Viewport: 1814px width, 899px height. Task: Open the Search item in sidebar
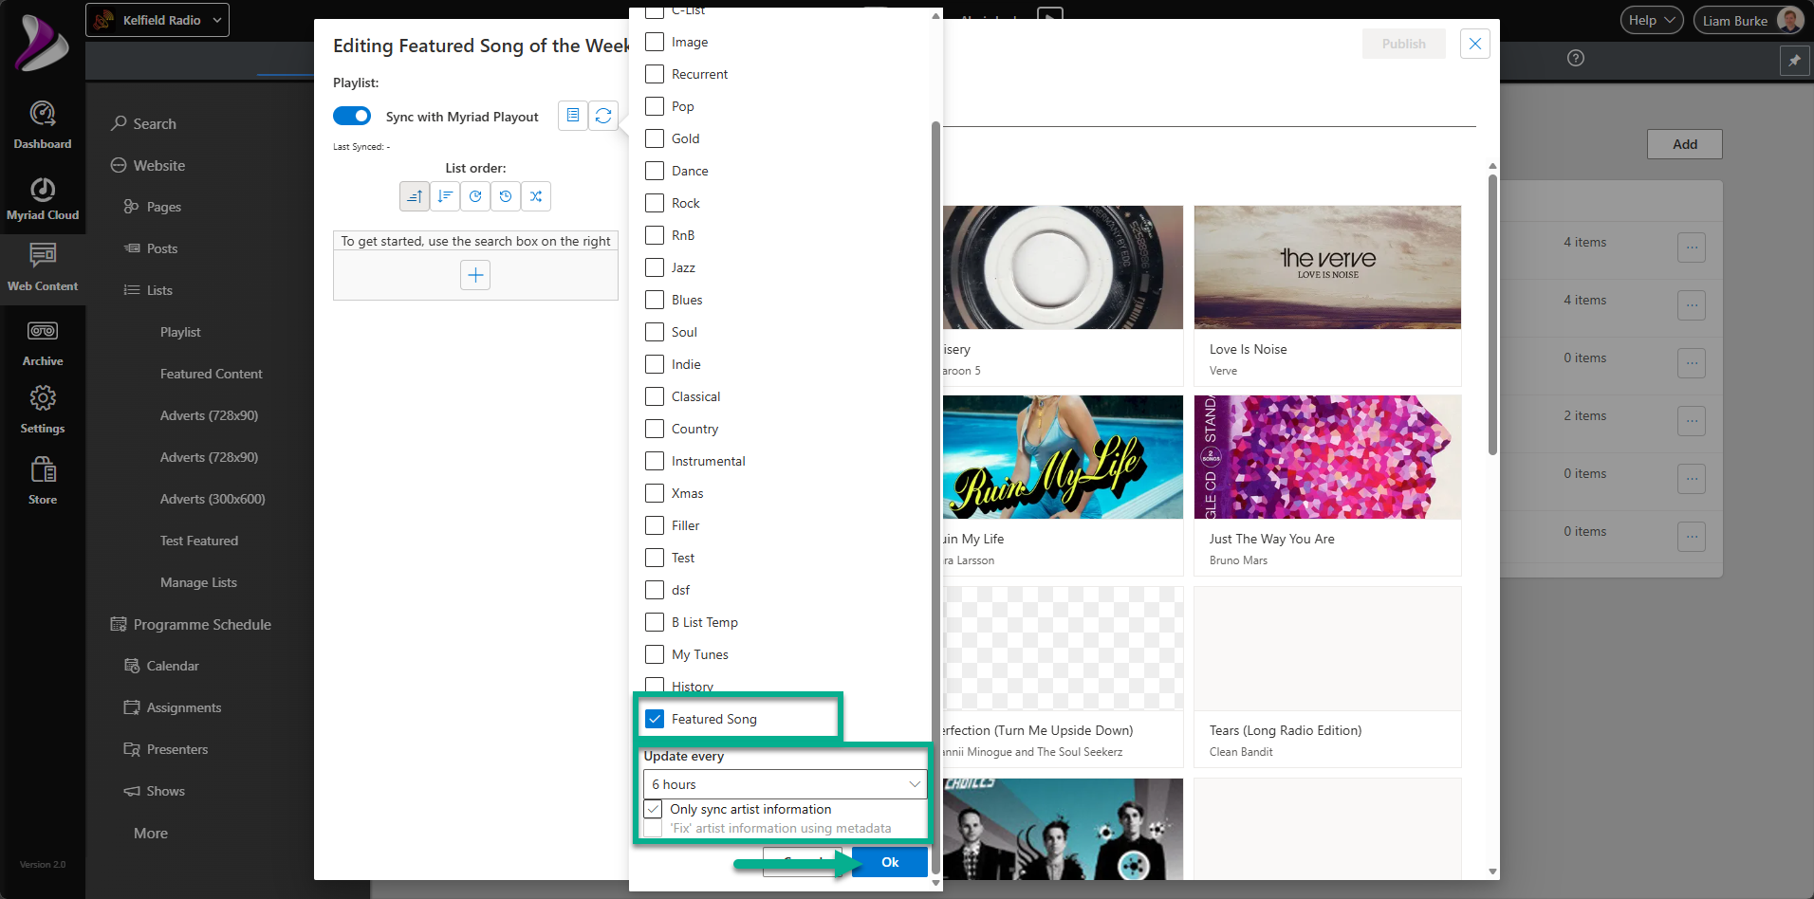(143, 123)
